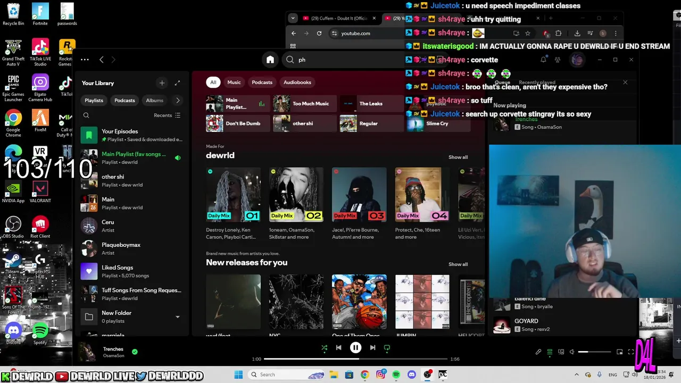Open Connect to a device
The image size is (681, 383).
tap(561, 352)
